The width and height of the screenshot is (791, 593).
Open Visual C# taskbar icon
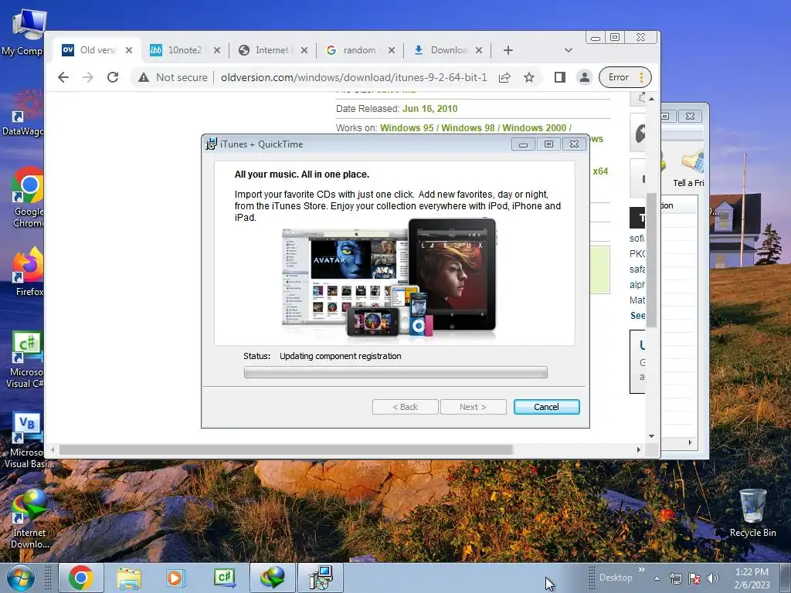point(225,578)
